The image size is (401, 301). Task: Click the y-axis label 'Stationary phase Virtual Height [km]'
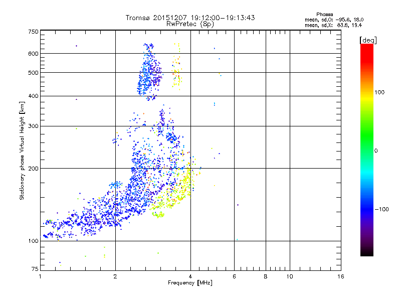[22, 150]
